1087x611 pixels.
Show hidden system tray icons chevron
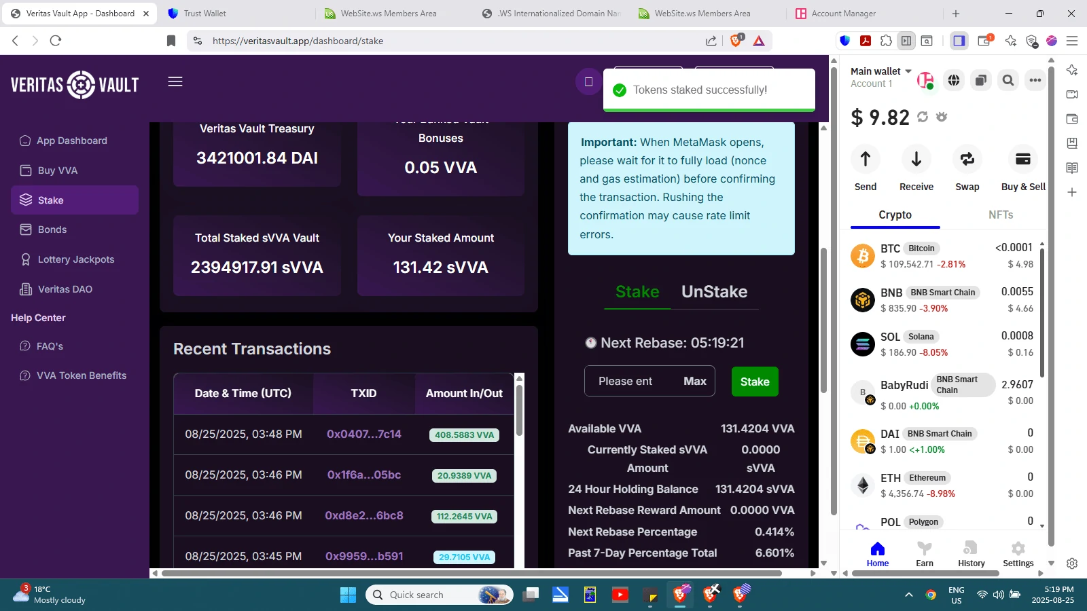pos(908,595)
